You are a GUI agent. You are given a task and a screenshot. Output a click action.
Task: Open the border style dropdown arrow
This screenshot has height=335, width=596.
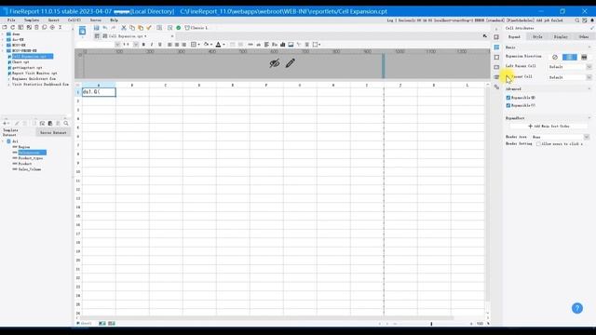198,45
